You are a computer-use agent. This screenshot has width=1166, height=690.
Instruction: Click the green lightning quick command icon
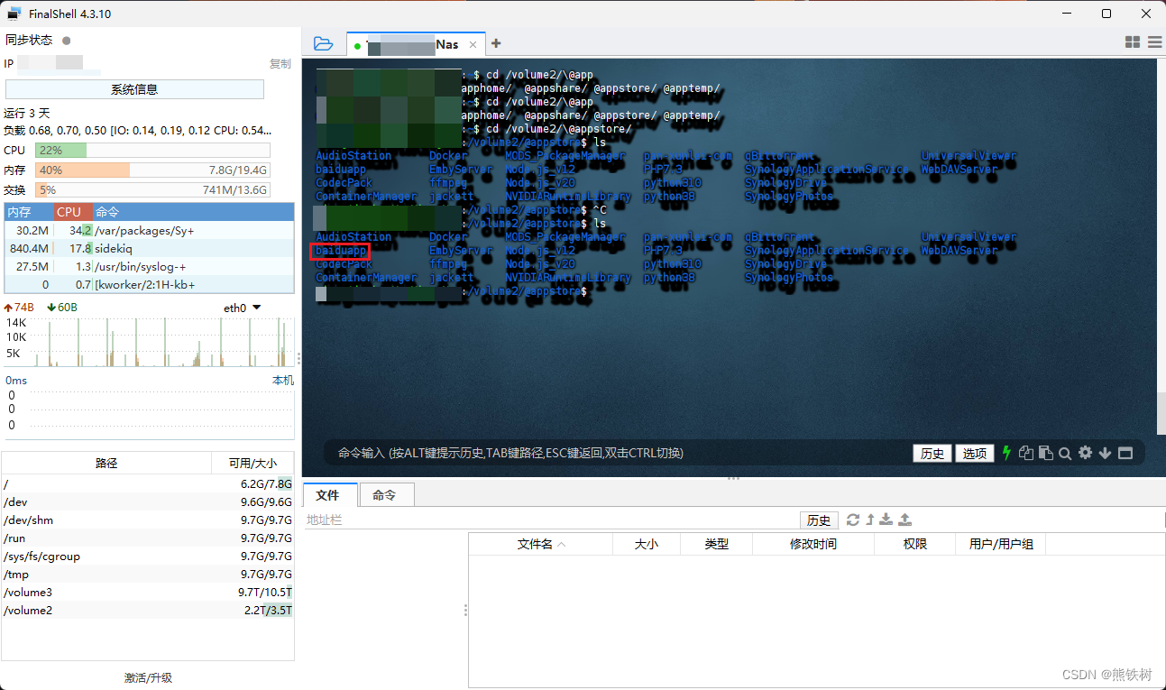(x=1006, y=453)
